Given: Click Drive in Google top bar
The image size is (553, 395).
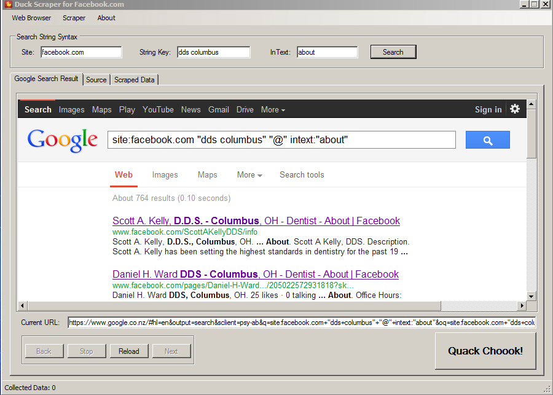Looking at the screenshot, I should tap(245, 110).
